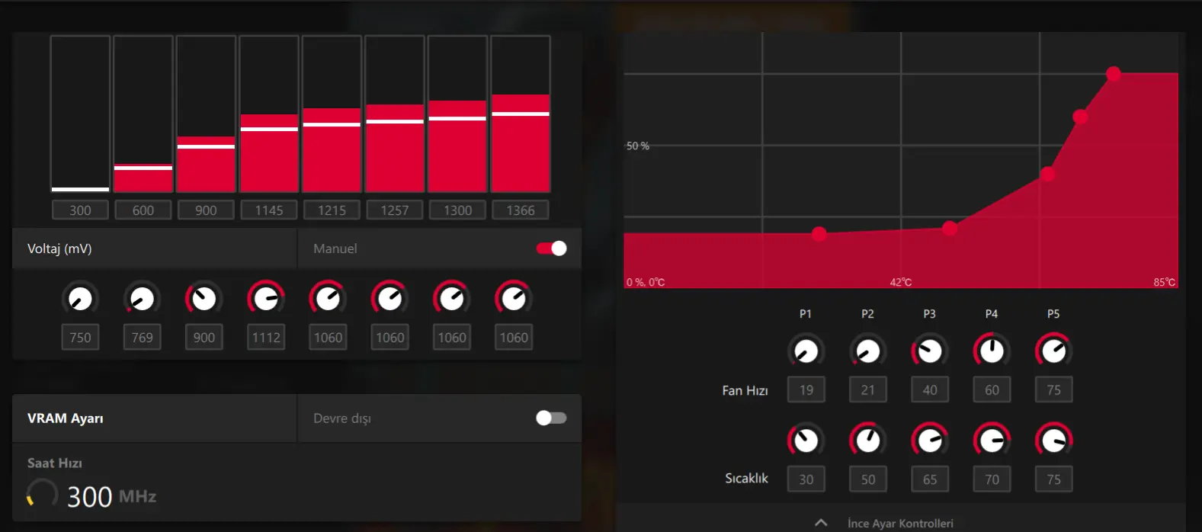
Task: Click the 1300 MHz frequency bar
Action: tap(457, 114)
